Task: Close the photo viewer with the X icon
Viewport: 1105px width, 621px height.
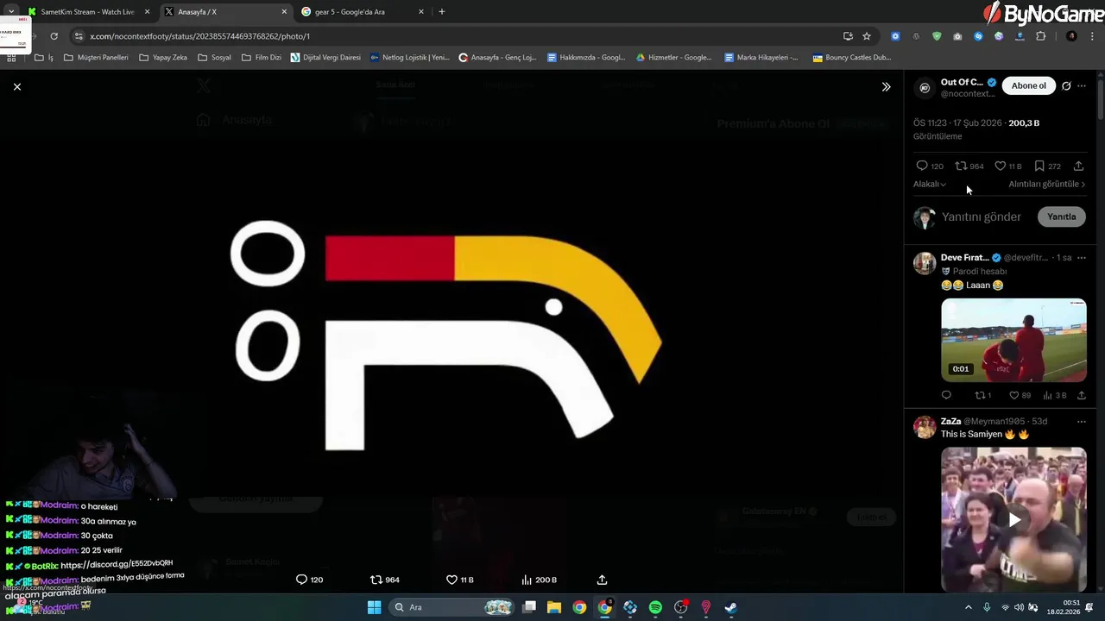Action: coord(16,86)
